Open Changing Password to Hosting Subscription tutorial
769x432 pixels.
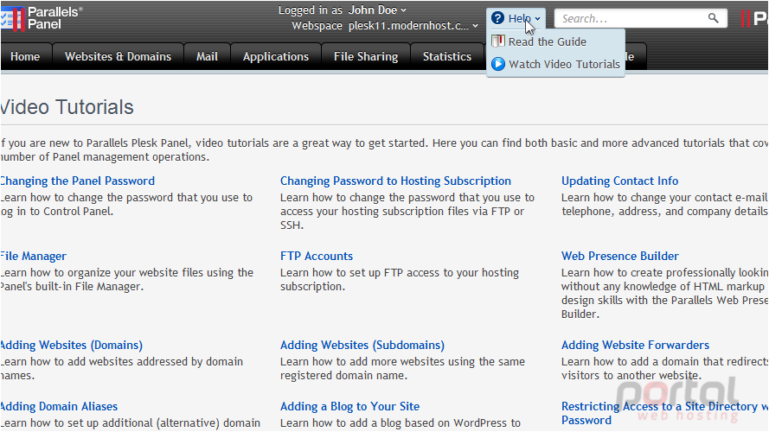pyautogui.click(x=395, y=181)
